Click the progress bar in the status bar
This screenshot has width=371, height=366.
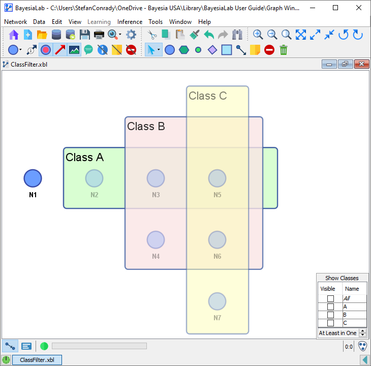(x=99, y=346)
